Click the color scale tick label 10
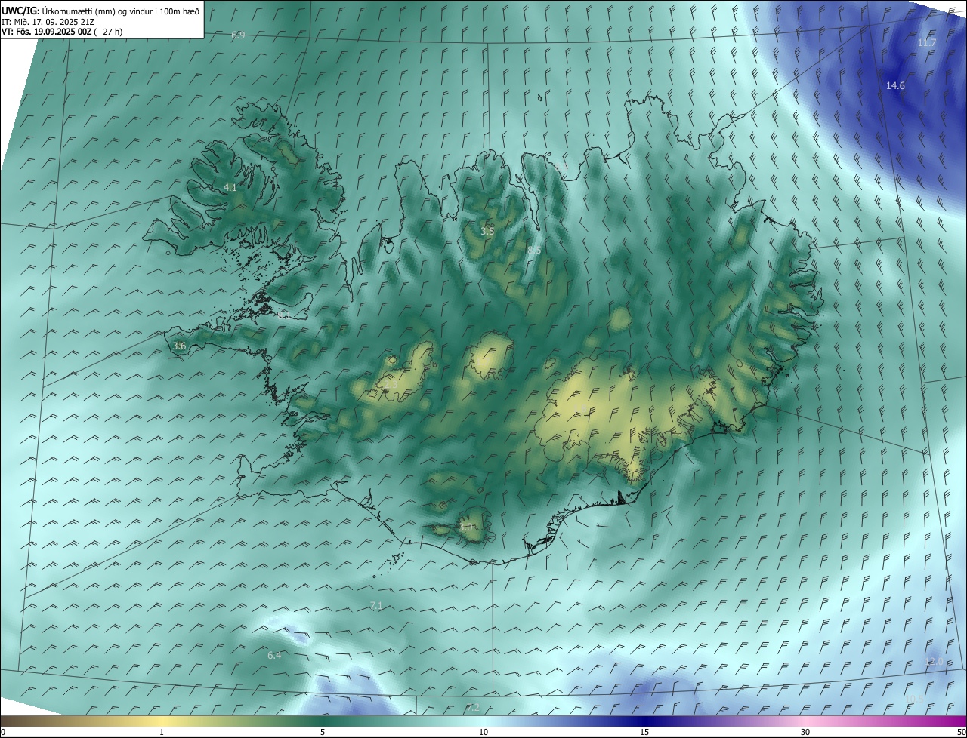The image size is (967, 738). [x=483, y=732]
